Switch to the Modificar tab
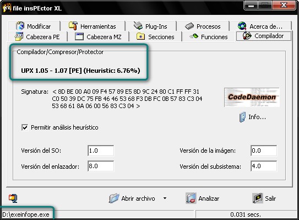Viewport: 299px width, 220px height. tap(34, 26)
